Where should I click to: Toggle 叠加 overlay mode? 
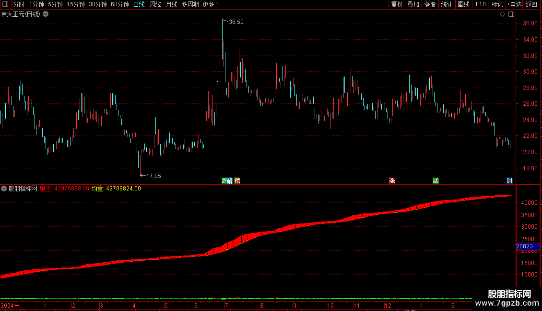[413, 4]
